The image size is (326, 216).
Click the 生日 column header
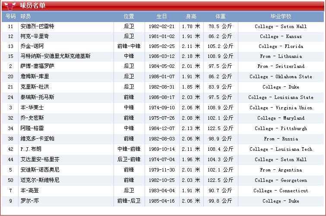(161, 16)
